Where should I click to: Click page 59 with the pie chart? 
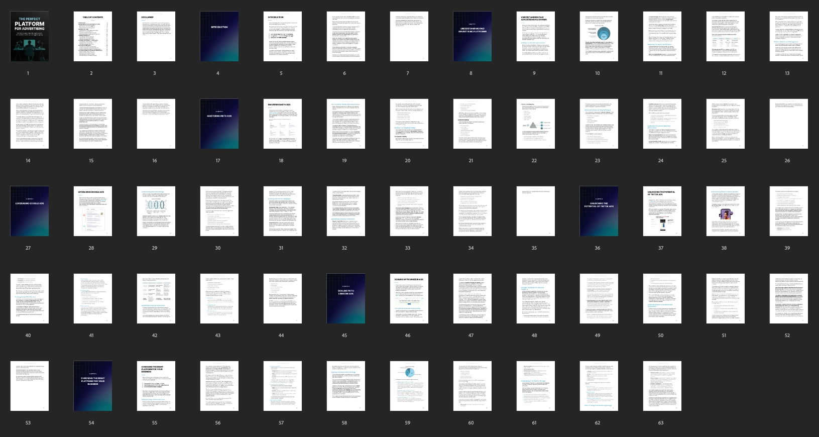pos(409,386)
